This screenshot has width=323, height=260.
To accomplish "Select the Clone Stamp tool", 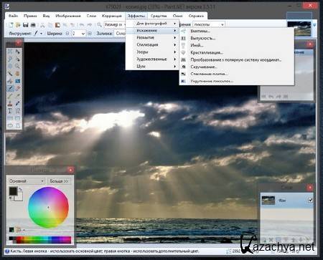I will tap(10, 103).
